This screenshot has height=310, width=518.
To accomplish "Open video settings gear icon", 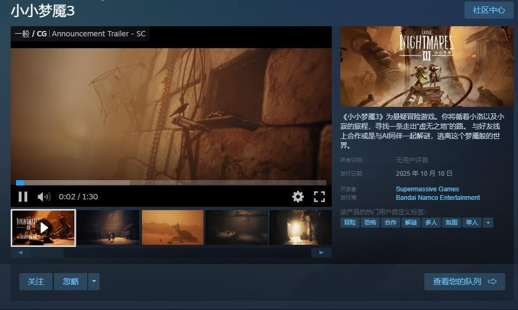I will click(x=298, y=197).
